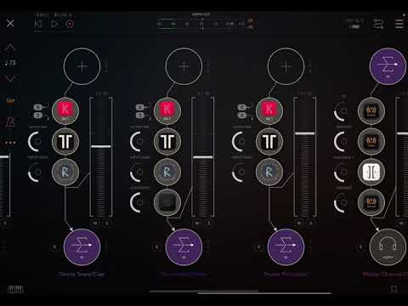Open bus output of Drums Percussion
This screenshot has height=306, width=408.
[x=286, y=247]
